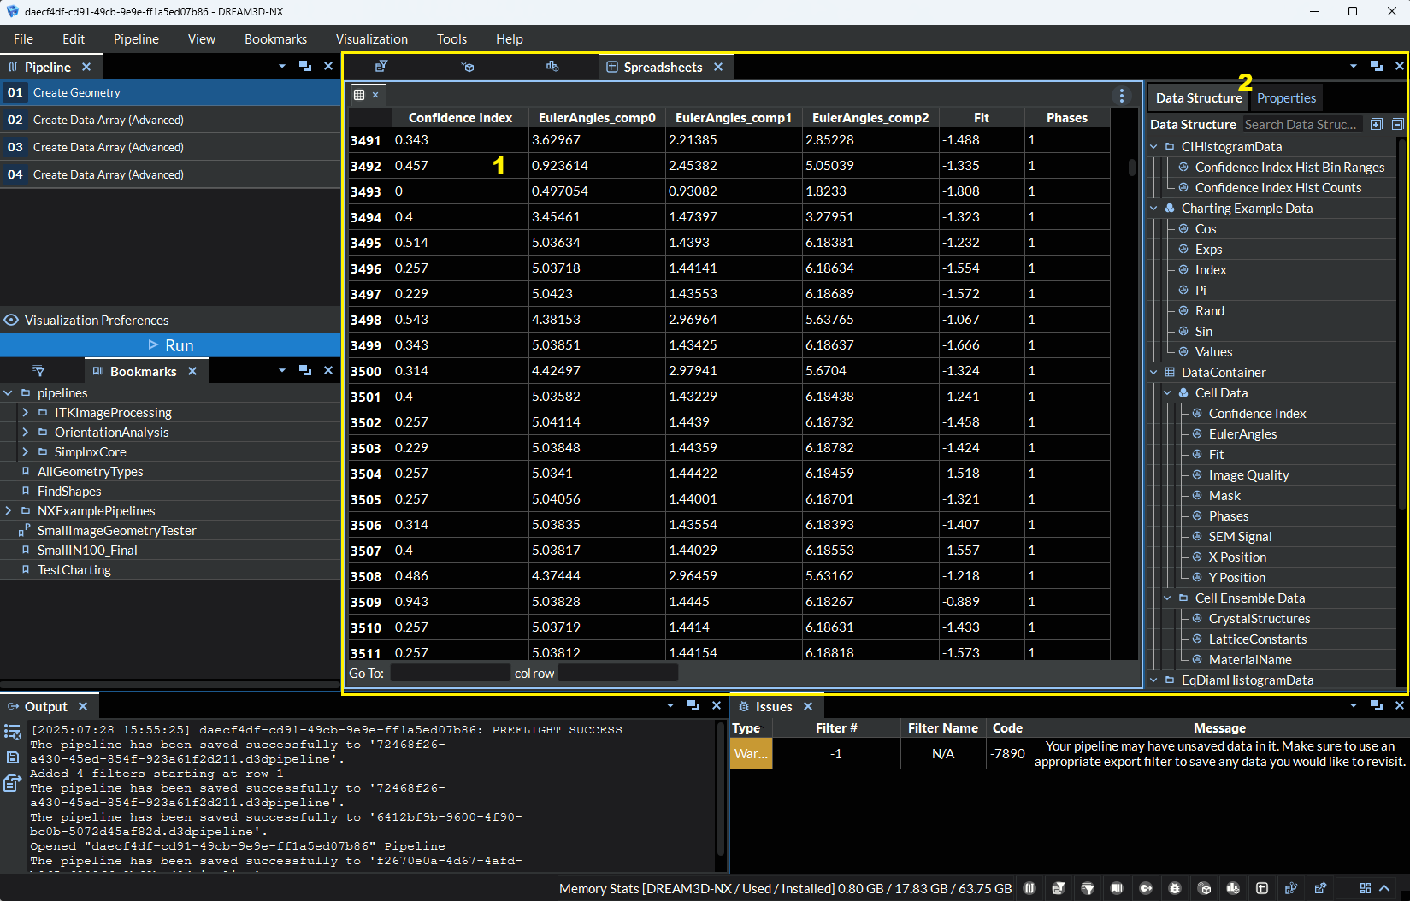Open the Visualization menu

click(x=371, y=39)
